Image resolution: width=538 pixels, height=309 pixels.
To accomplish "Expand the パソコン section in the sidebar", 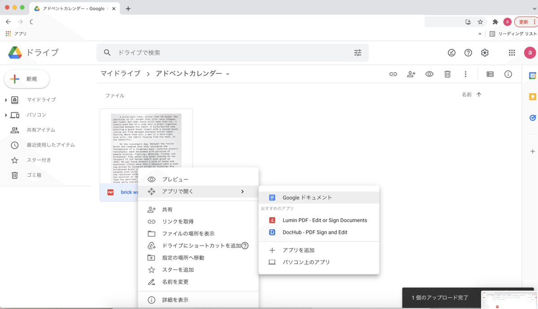I will [5, 115].
